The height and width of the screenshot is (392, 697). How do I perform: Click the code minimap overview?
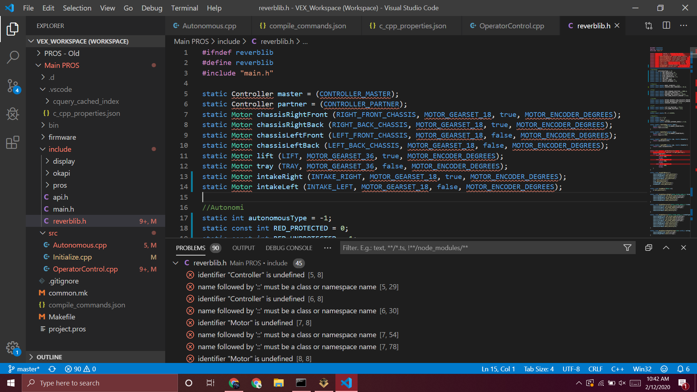[x=670, y=142]
